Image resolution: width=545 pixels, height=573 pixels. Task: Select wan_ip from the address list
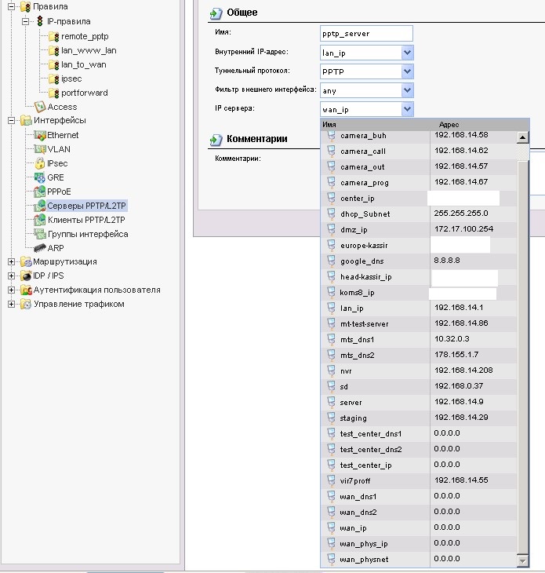353,527
